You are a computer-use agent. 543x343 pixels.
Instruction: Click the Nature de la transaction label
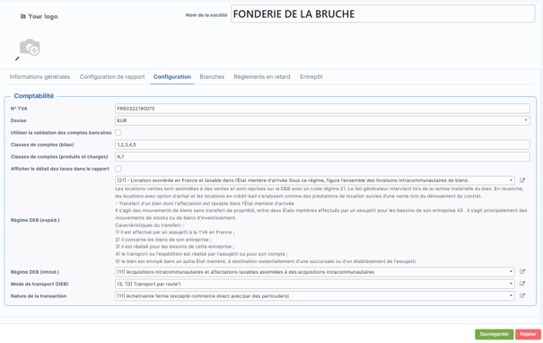[39, 296]
